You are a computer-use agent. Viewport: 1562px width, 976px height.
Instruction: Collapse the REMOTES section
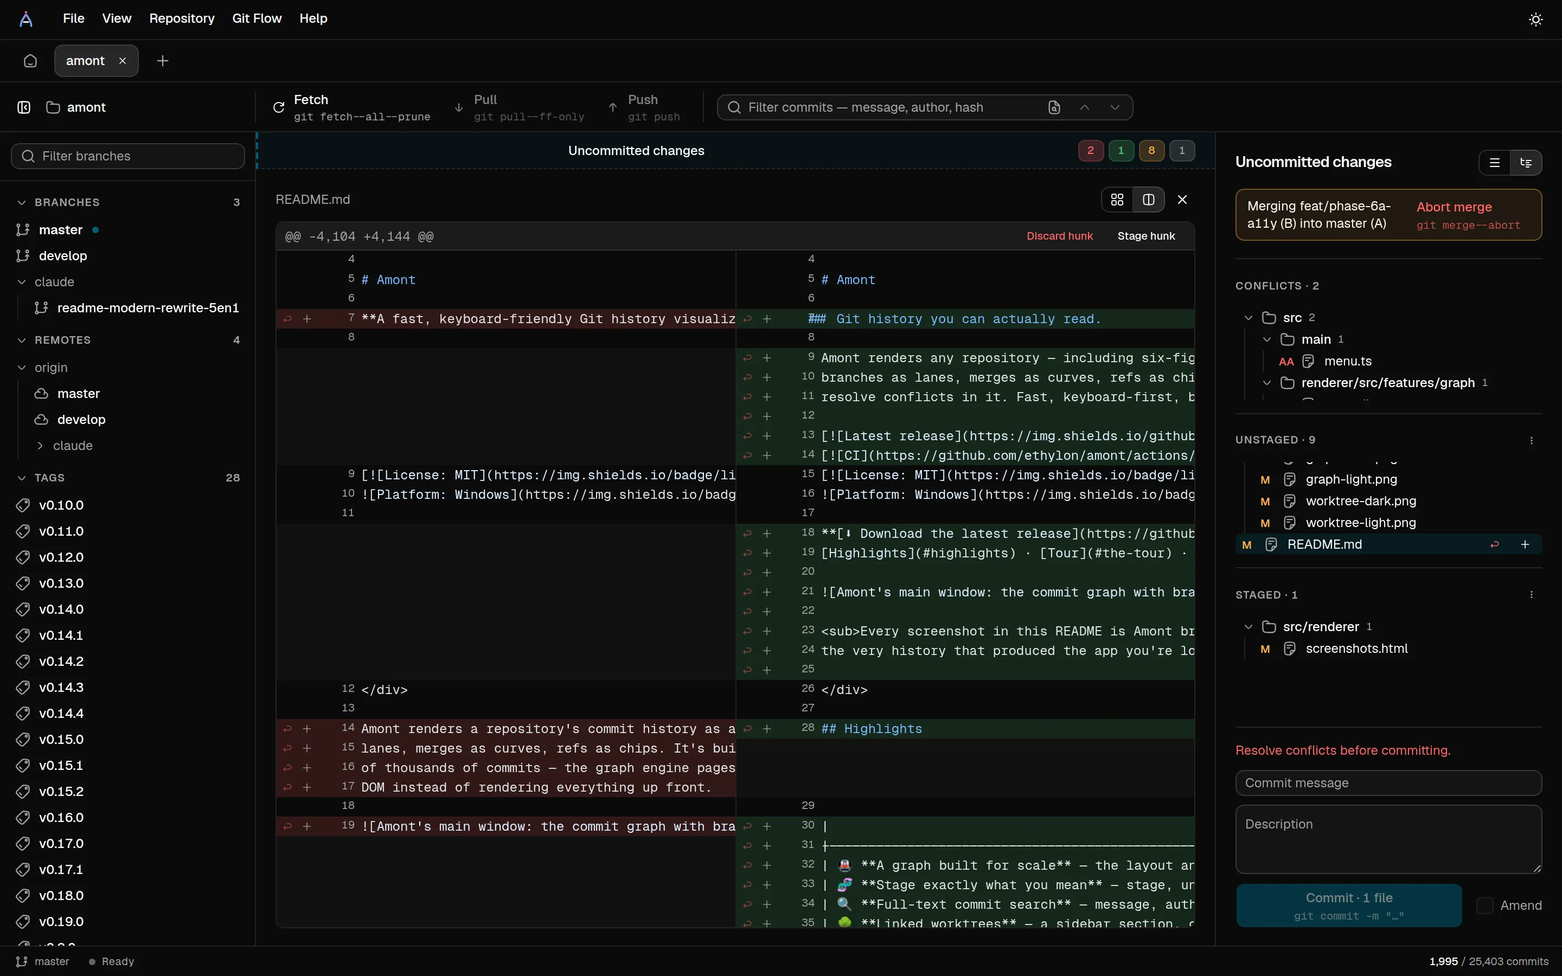22,340
